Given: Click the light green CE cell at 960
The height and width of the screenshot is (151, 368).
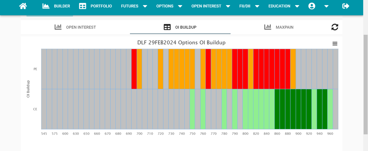Looking at the screenshot, I should click(330, 109).
